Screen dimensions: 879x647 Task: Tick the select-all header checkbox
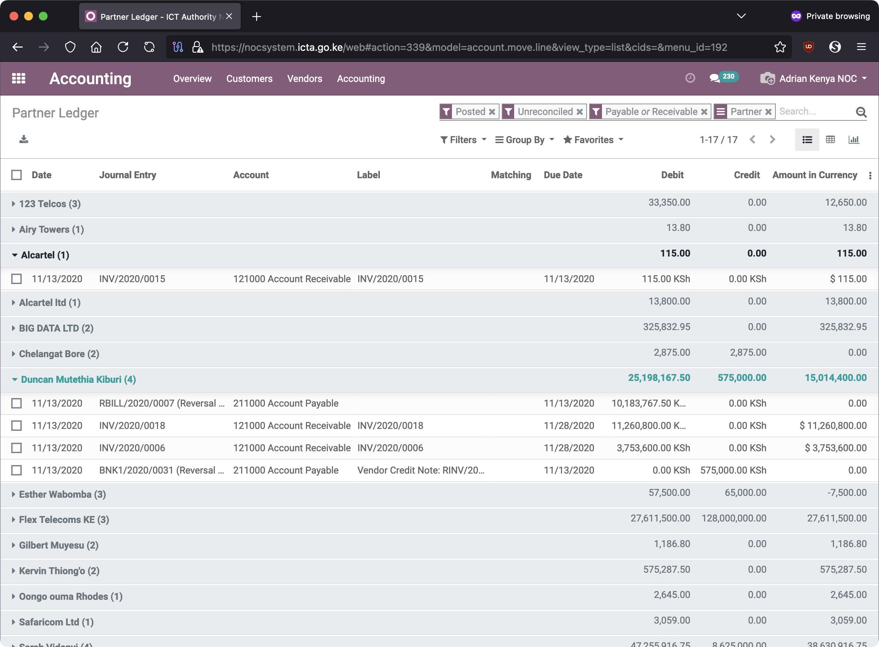16,175
